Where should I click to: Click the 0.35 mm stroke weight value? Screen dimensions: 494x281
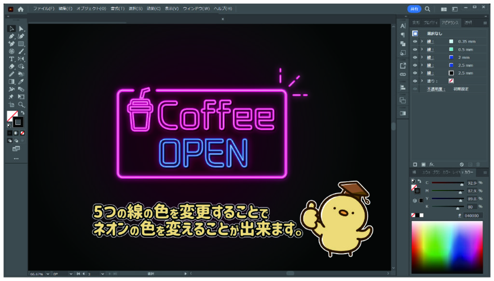coord(467,41)
